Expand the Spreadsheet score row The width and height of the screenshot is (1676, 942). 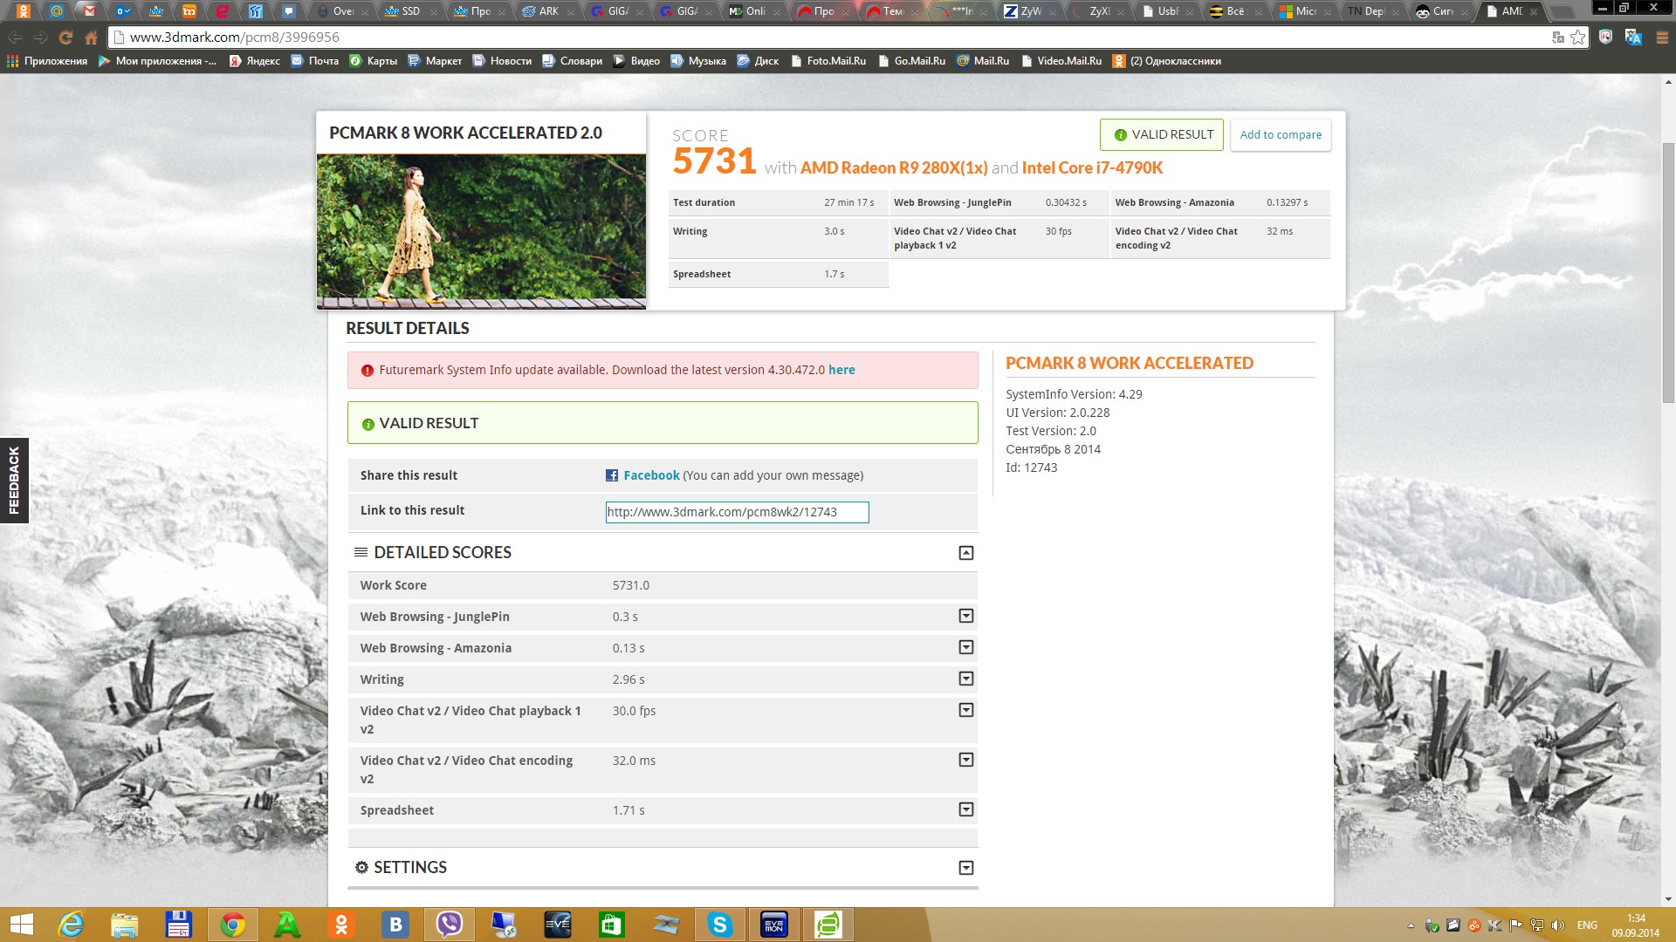pos(965,810)
